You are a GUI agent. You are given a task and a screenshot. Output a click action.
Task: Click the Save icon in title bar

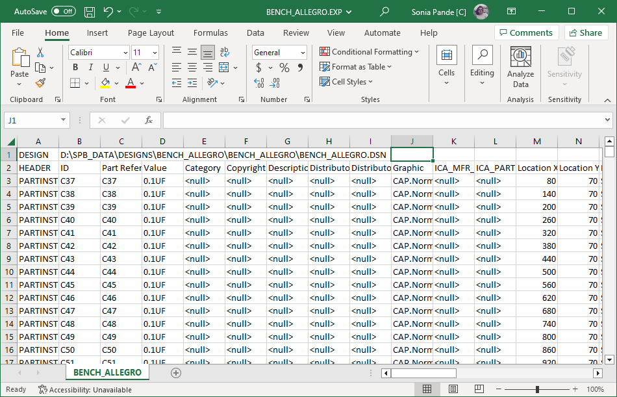[90, 12]
